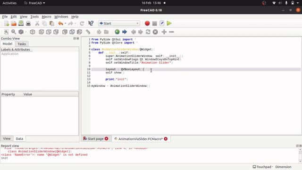The image size is (302, 170).
Task: Close the Start page tab
Action: point(106,138)
